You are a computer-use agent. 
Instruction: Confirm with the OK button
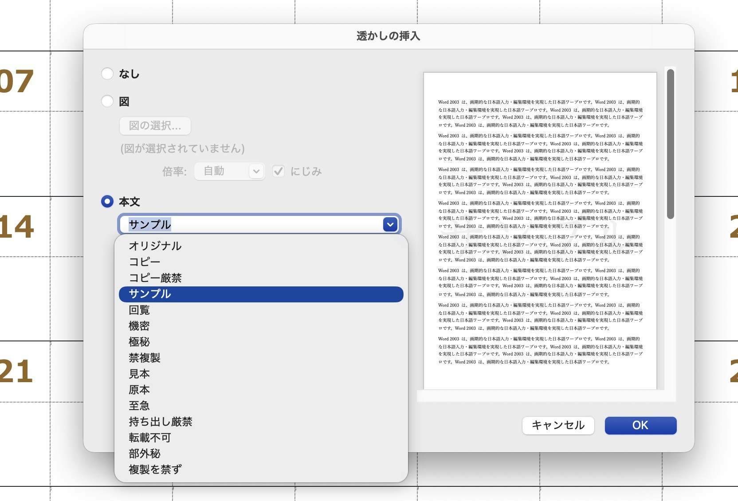pos(640,426)
